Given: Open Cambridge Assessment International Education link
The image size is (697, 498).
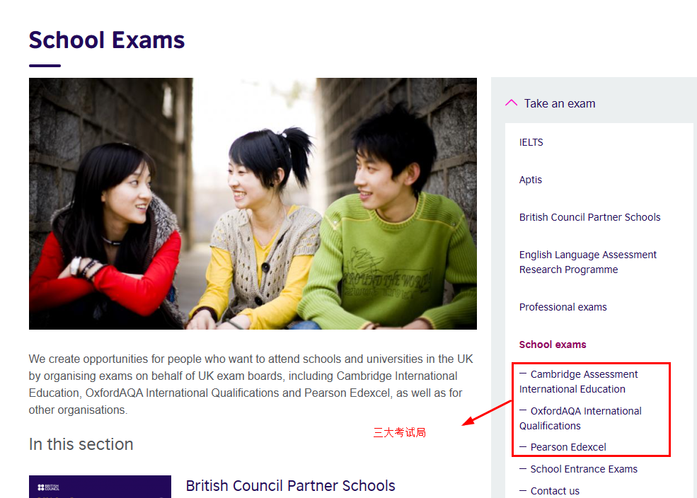Looking at the screenshot, I should pos(578,381).
